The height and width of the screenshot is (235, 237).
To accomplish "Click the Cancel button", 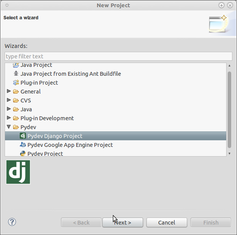I will (x=167, y=223).
